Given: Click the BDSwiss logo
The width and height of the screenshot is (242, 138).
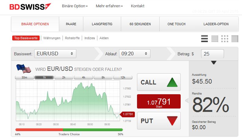Looking at the screenshot, I should coord(30,7).
